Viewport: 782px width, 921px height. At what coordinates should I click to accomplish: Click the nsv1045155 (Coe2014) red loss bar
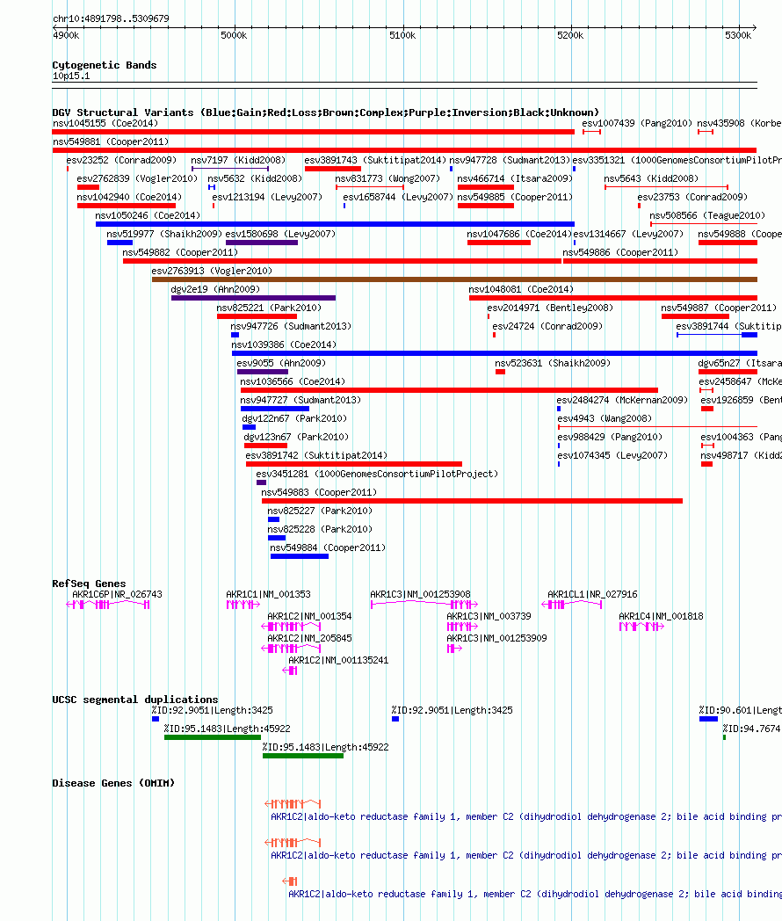pos(313,132)
